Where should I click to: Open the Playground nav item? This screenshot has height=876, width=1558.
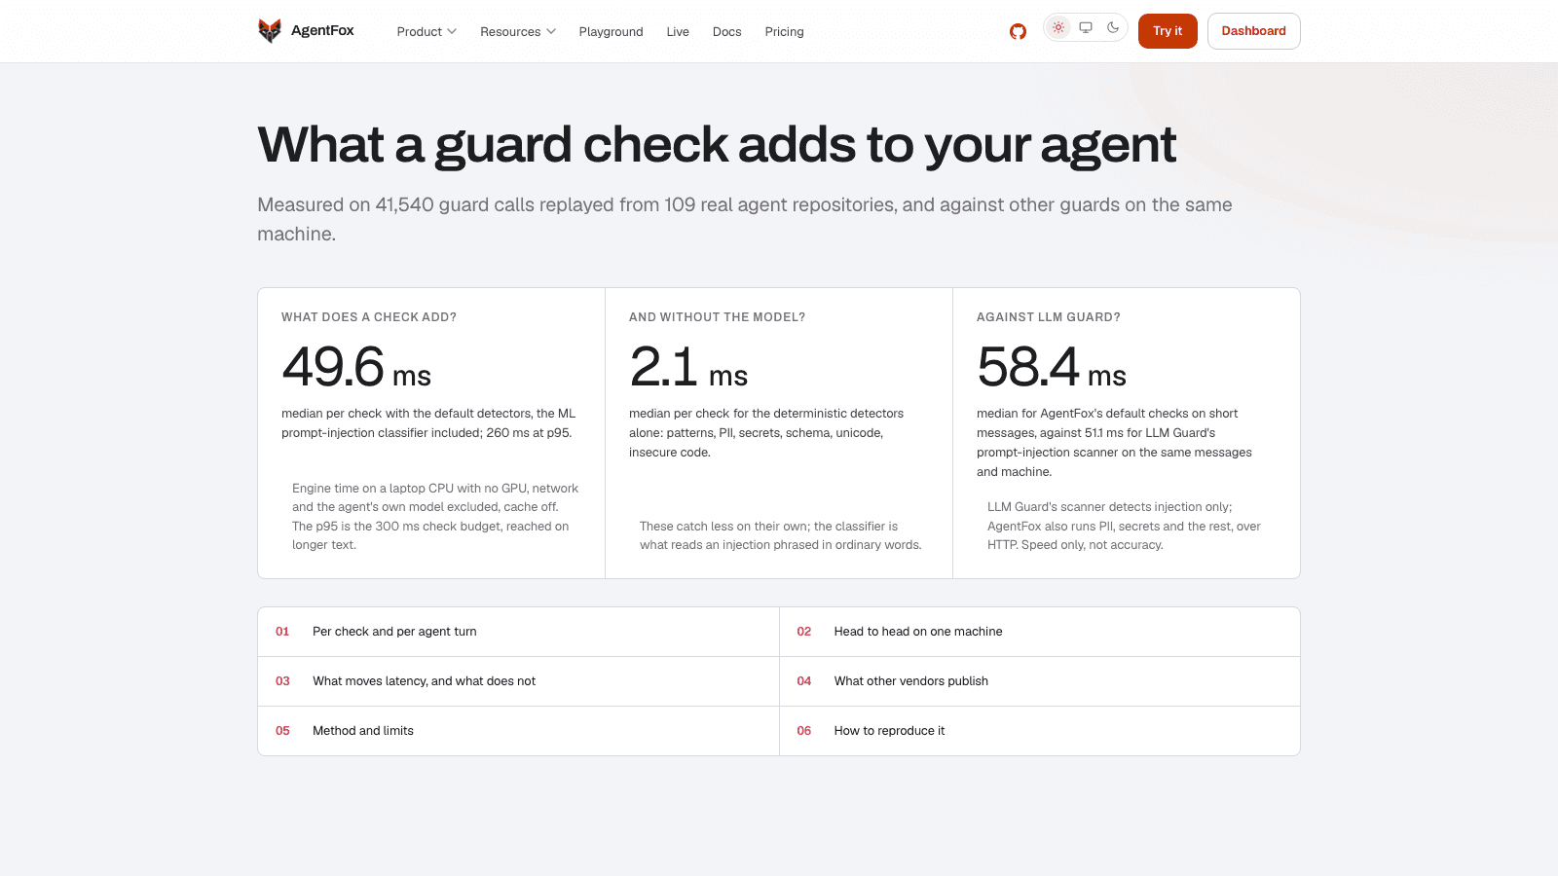tap(611, 31)
